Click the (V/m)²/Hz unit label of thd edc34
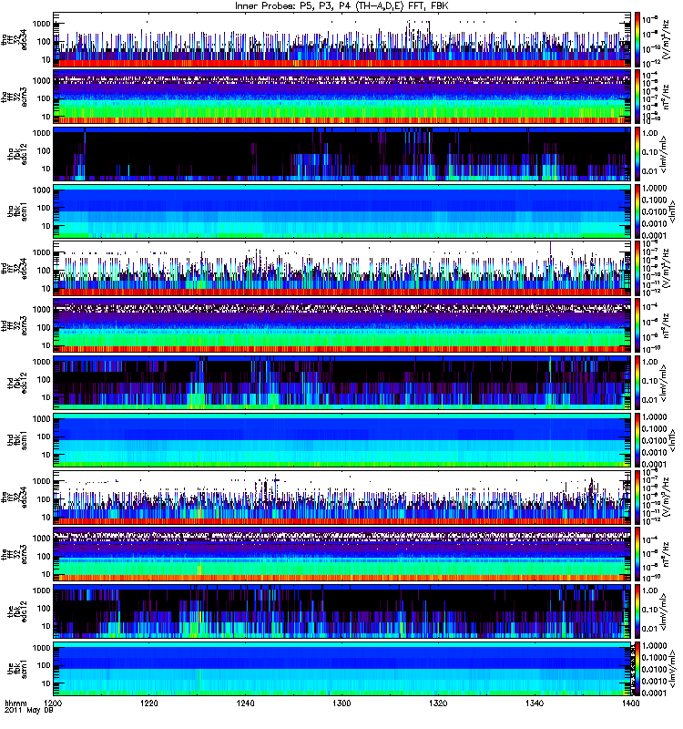The height and width of the screenshot is (729, 683). (x=667, y=269)
